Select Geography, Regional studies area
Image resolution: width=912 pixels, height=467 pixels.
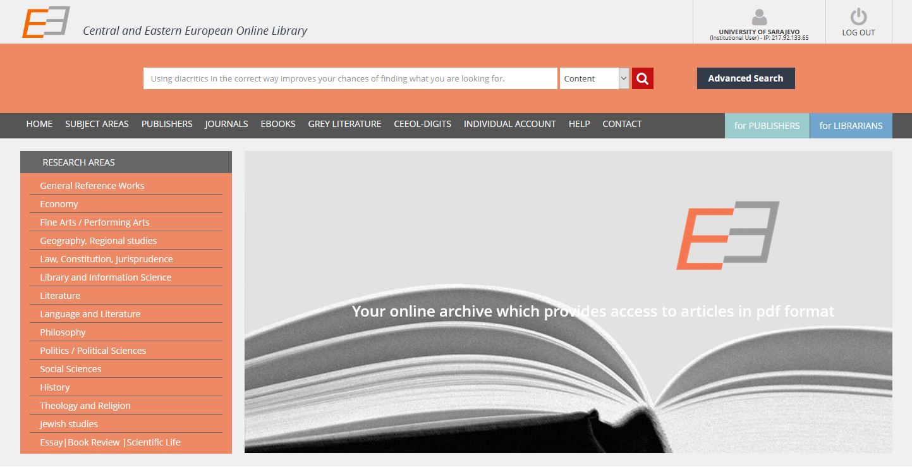(98, 241)
